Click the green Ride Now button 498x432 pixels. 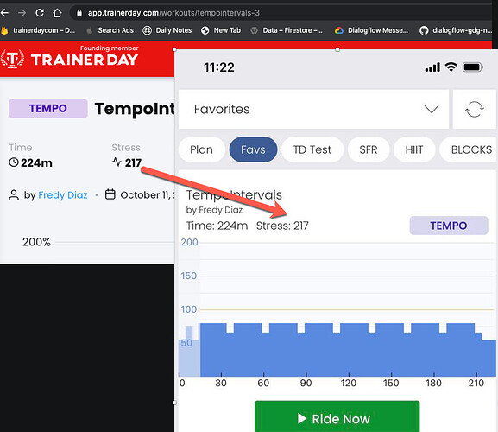click(x=337, y=416)
